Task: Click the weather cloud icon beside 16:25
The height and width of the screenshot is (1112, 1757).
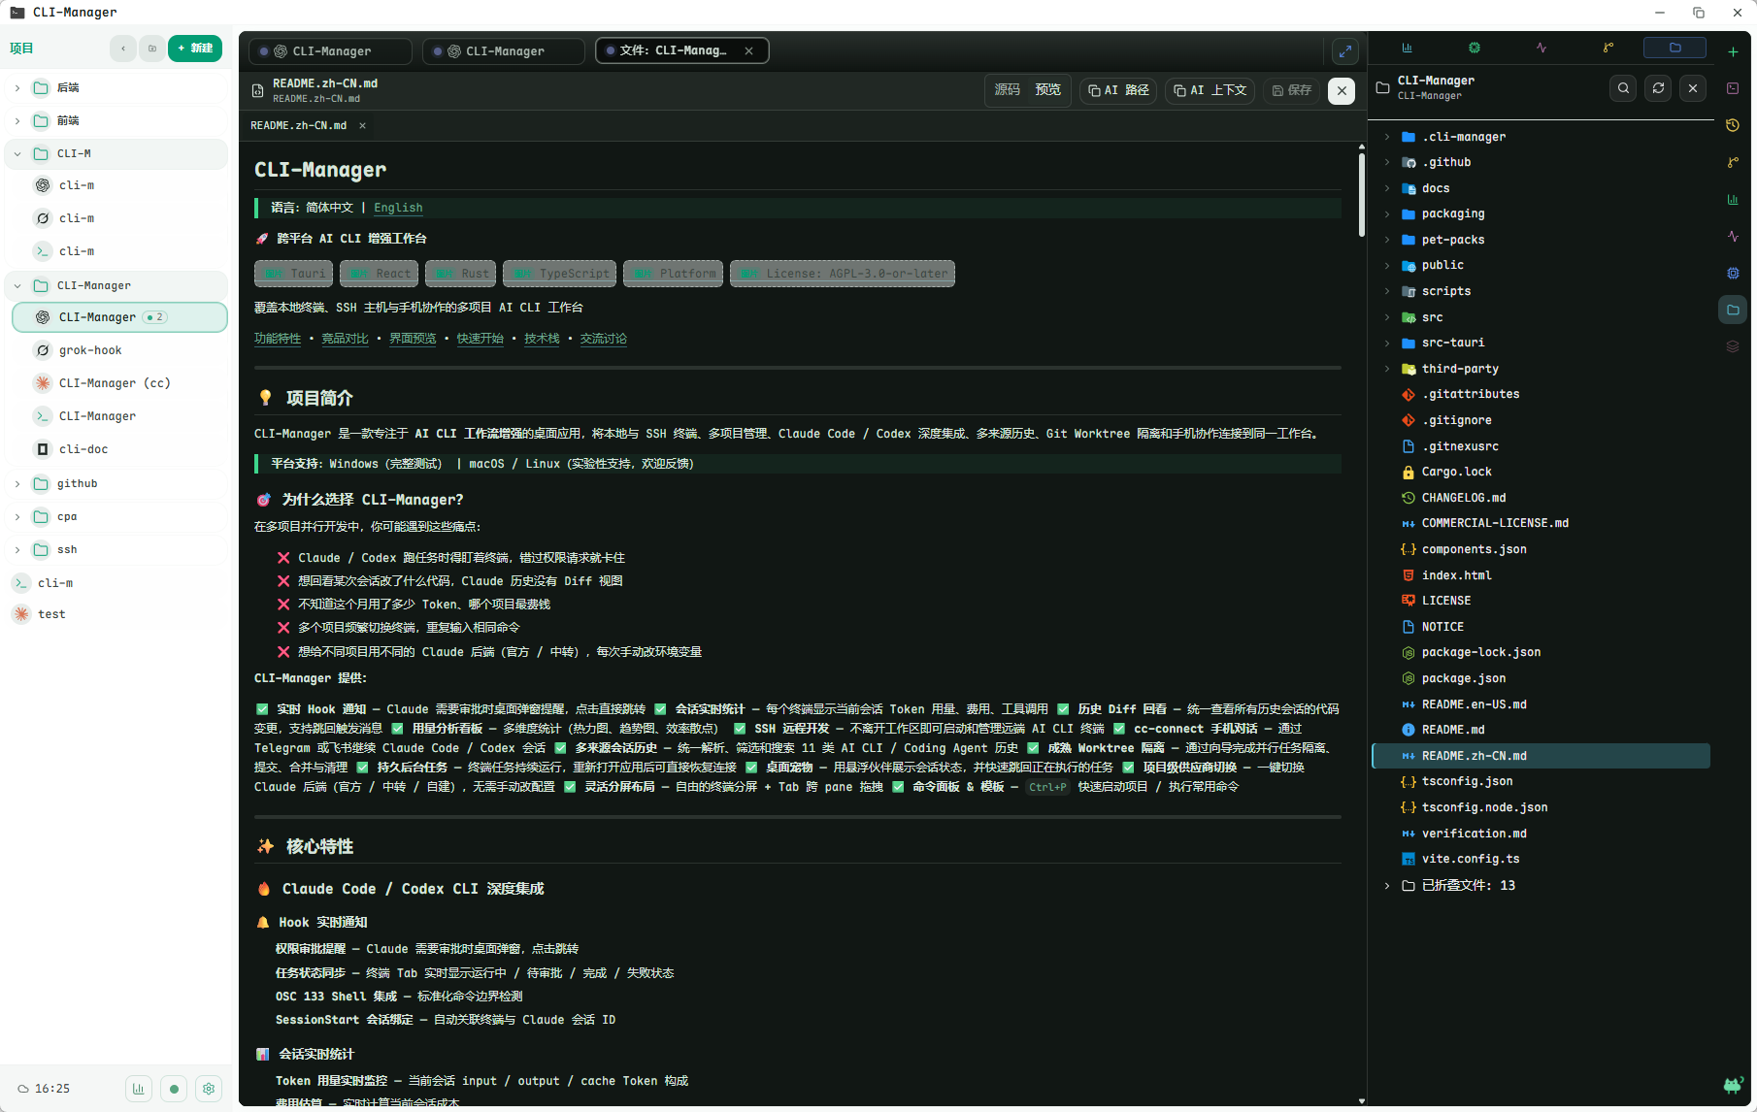Action: click(x=23, y=1089)
